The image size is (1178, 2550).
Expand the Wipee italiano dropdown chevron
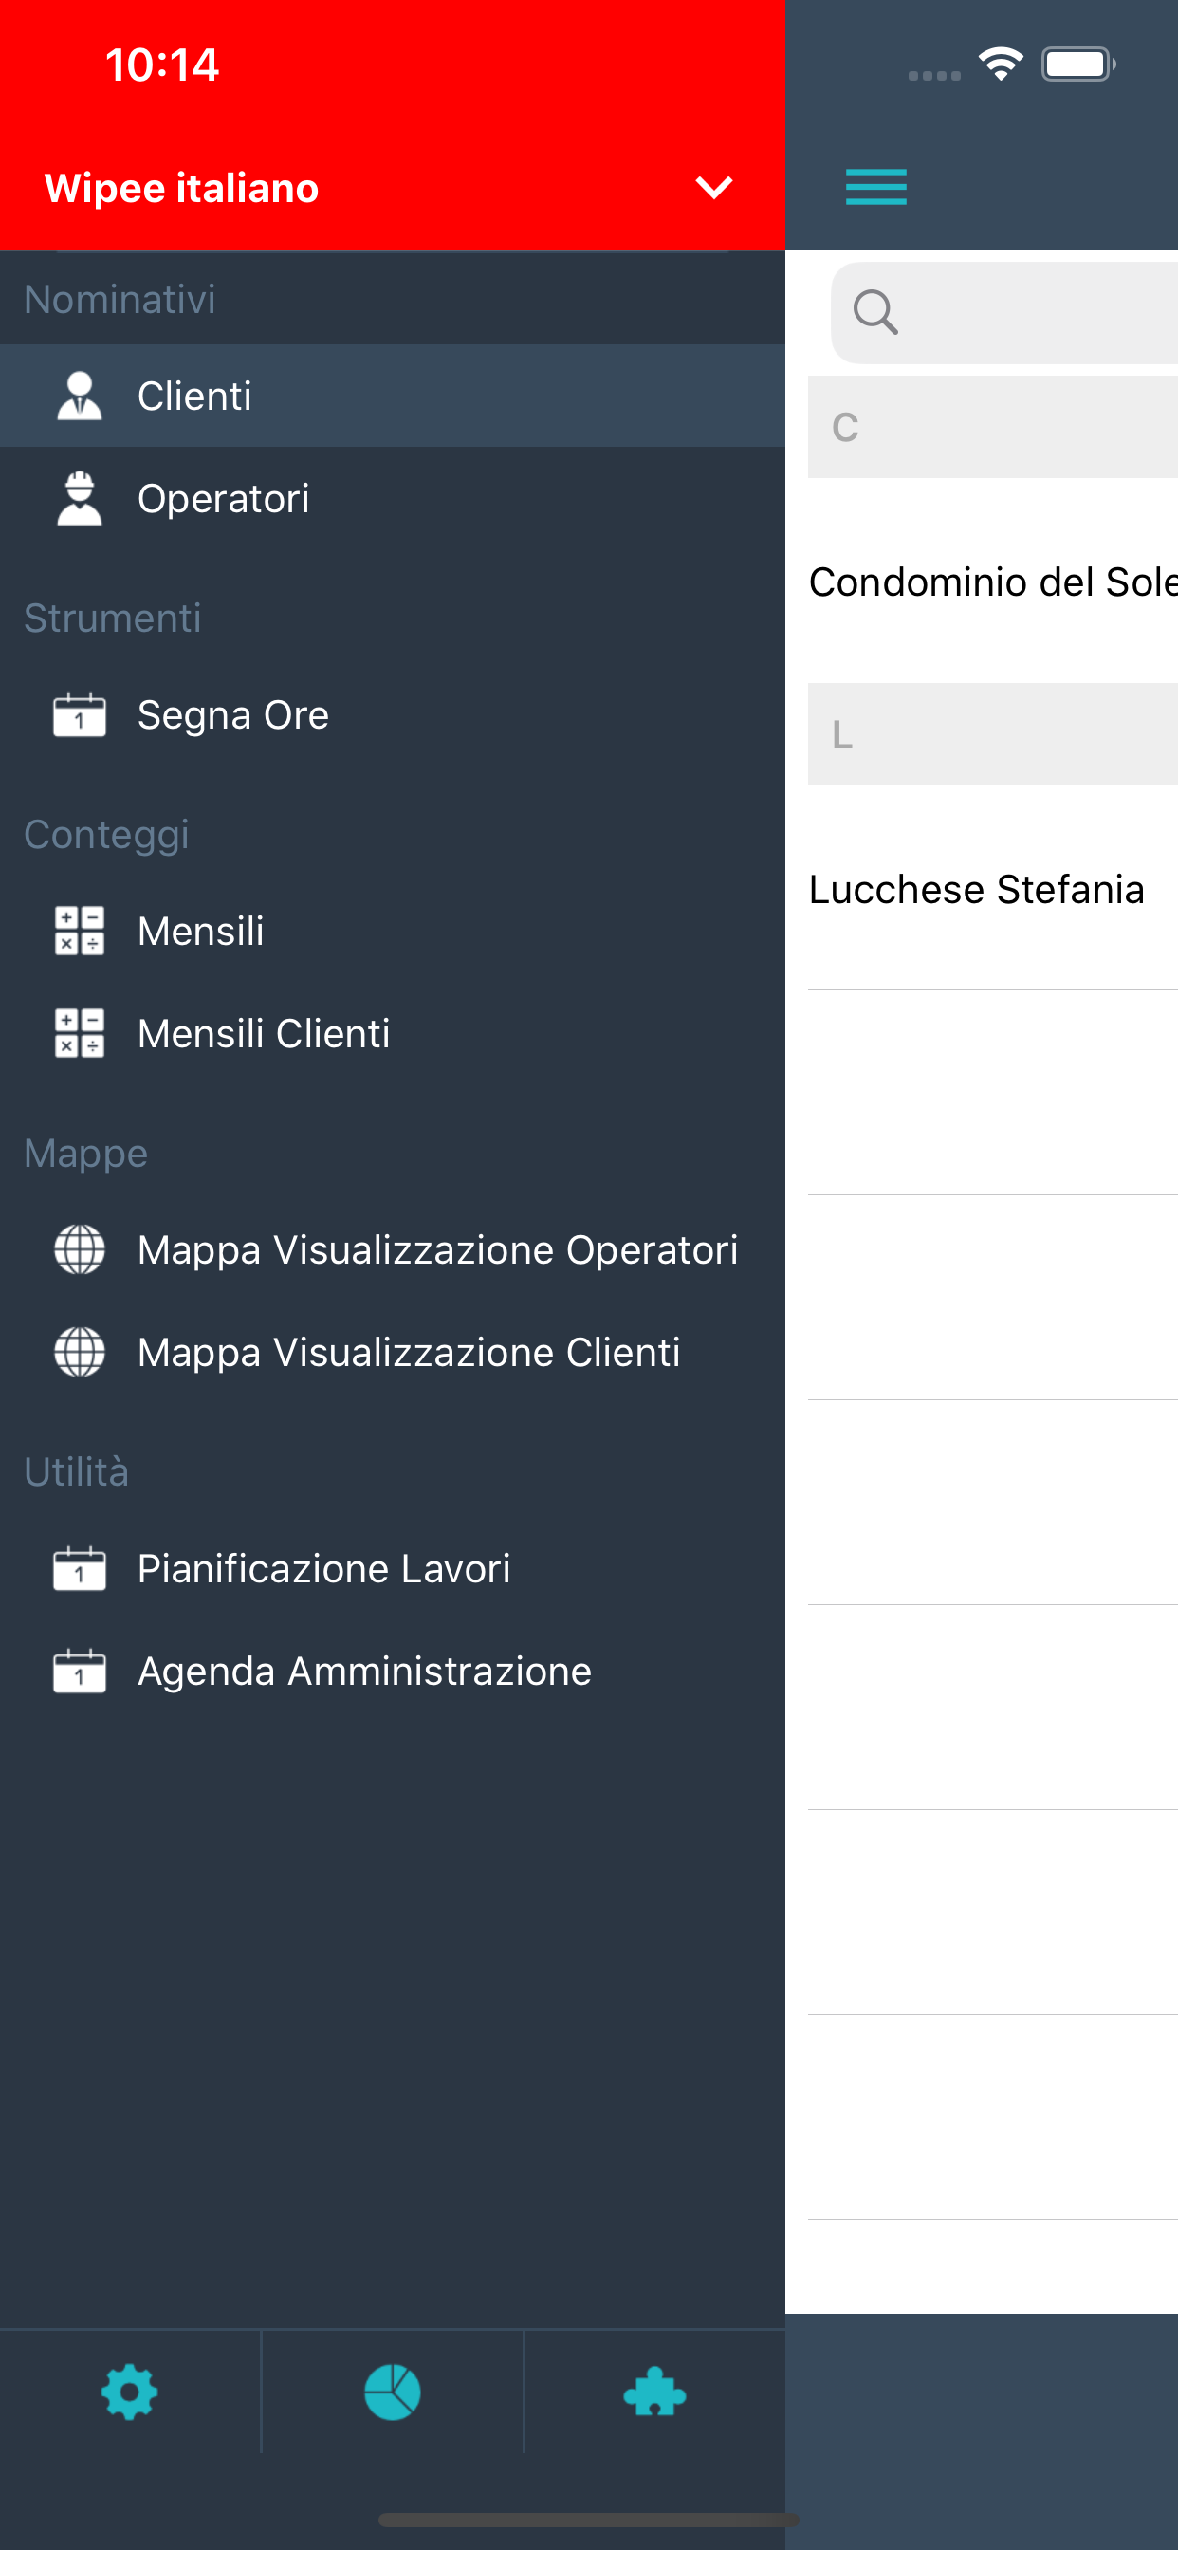pyautogui.click(x=714, y=187)
